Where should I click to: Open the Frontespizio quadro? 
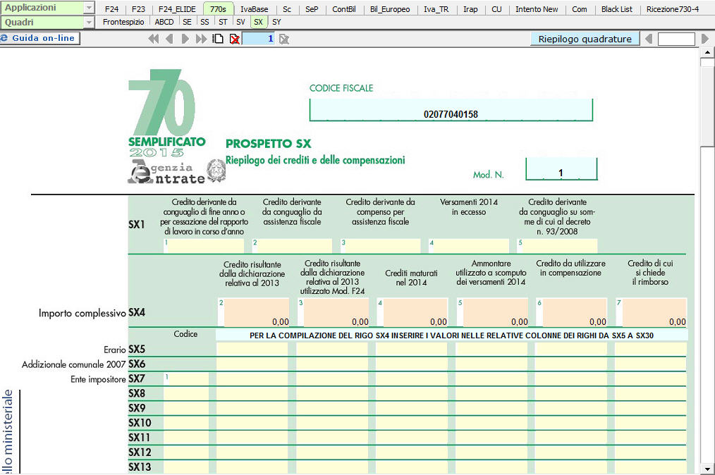pyautogui.click(x=123, y=22)
